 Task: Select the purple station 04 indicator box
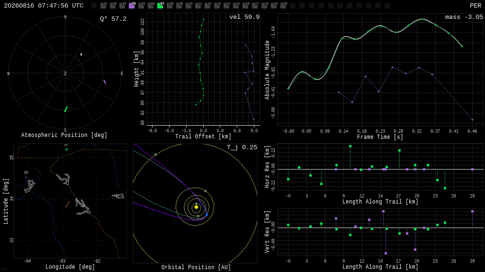(132, 6)
